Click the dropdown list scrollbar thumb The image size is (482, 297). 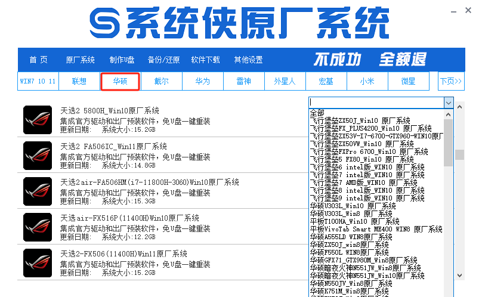[449, 143]
